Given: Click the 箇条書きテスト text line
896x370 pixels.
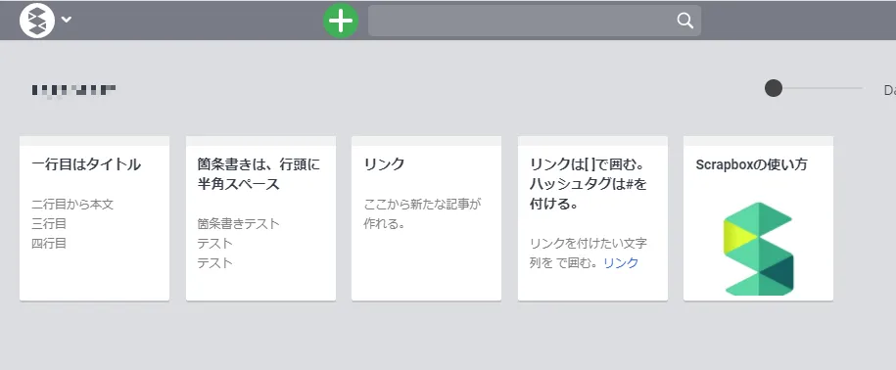Looking at the screenshot, I should click(x=238, y=224).
